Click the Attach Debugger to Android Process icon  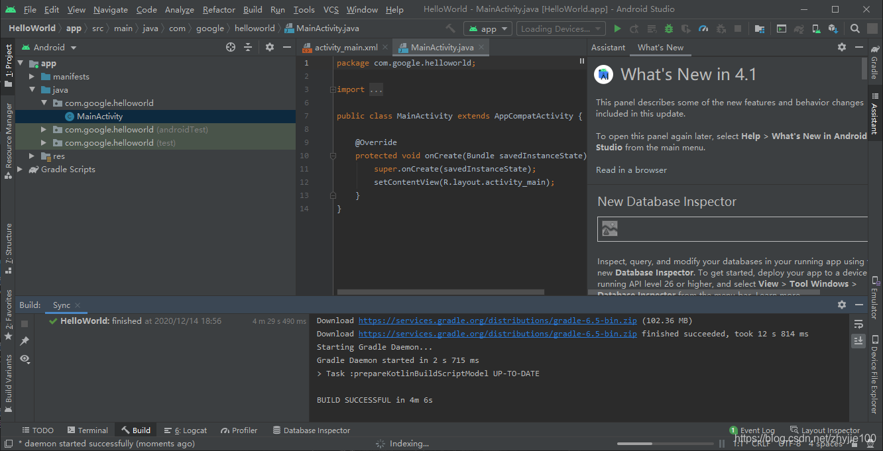point(721,28)
